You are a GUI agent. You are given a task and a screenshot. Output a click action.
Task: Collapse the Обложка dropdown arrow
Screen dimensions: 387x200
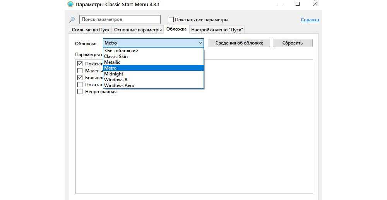200,43
